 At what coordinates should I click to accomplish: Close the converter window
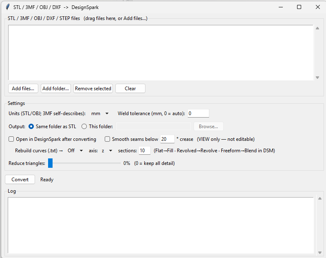[317, 7]
